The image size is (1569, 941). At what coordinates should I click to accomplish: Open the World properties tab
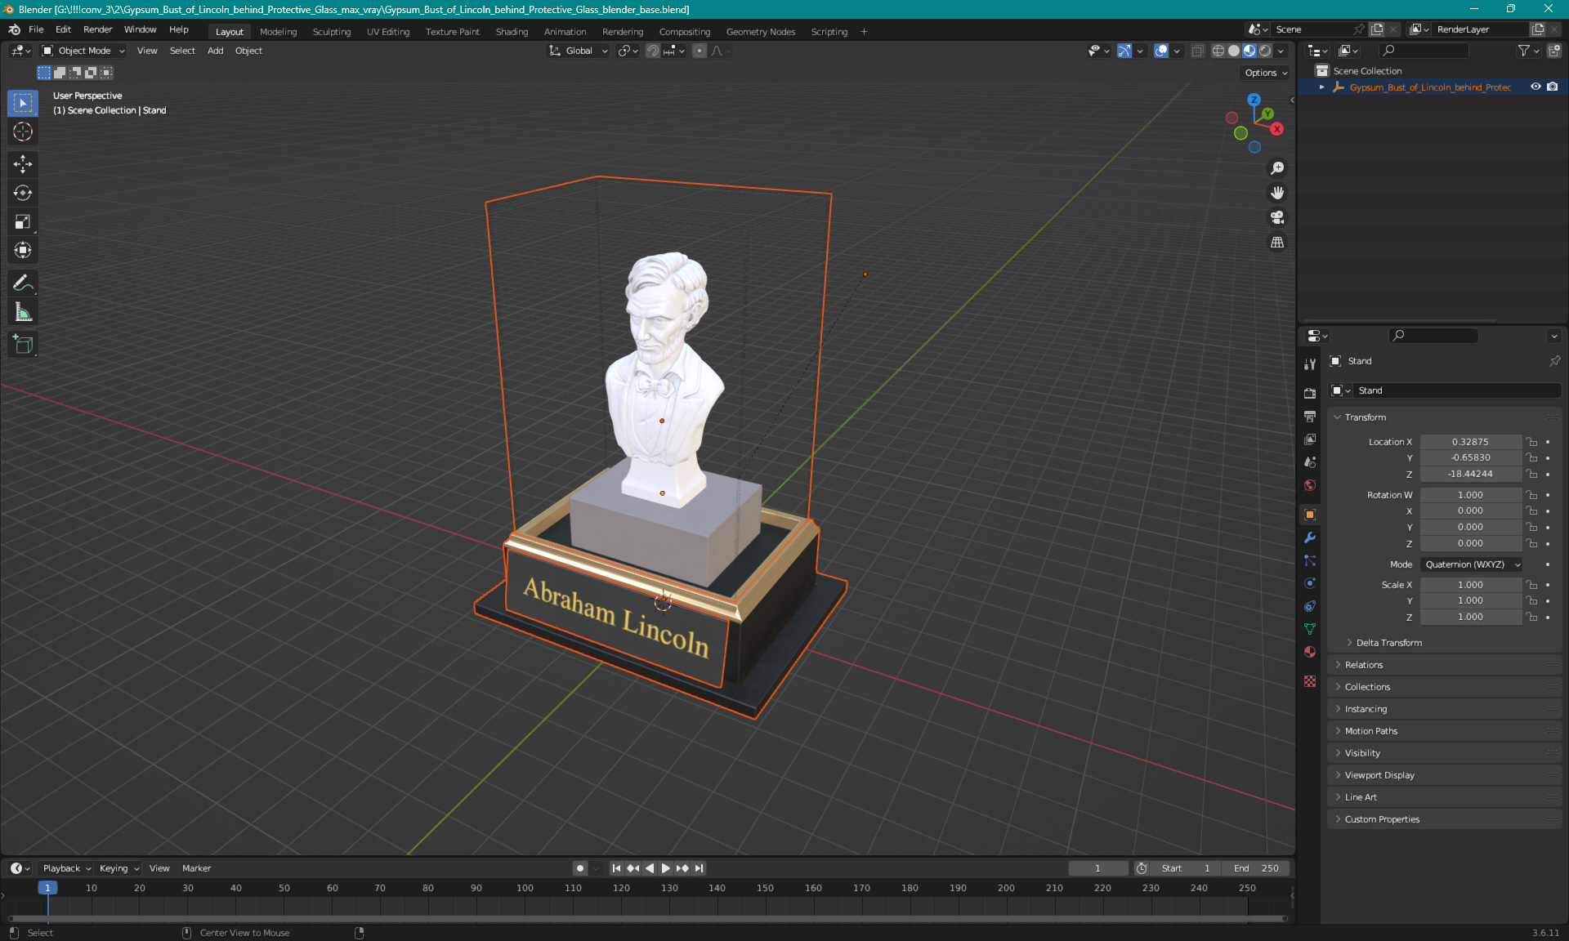1310,485
